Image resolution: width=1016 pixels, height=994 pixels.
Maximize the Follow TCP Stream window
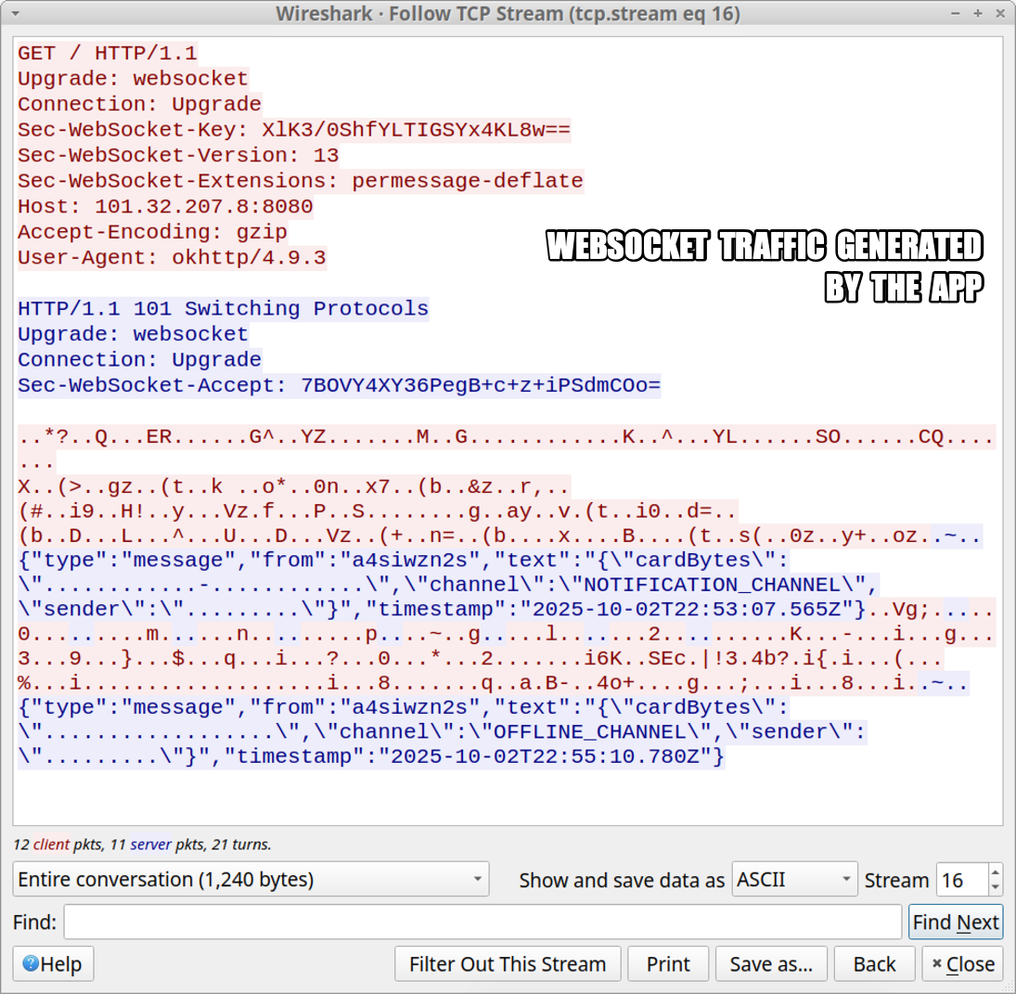click(x=978, y=14)
